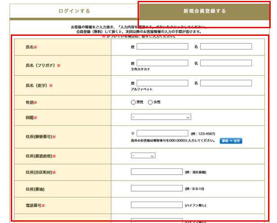This screenshot has width=277, height=223.
Task: Click the 氏名 row label
Action: click(31, 47)
